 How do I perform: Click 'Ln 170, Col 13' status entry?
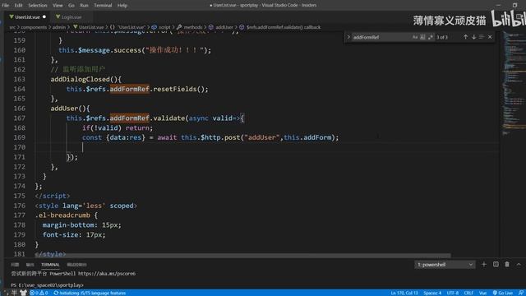point(404,293)
